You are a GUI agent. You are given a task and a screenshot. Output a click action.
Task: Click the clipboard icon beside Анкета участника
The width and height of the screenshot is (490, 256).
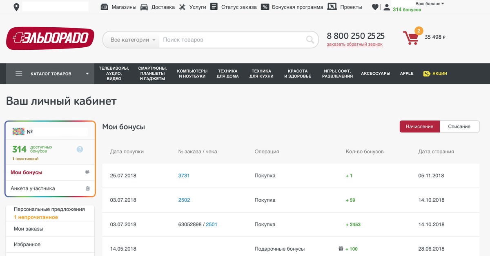(87, 188)
